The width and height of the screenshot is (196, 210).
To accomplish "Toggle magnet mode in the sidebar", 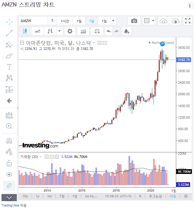I will point(9,141).
